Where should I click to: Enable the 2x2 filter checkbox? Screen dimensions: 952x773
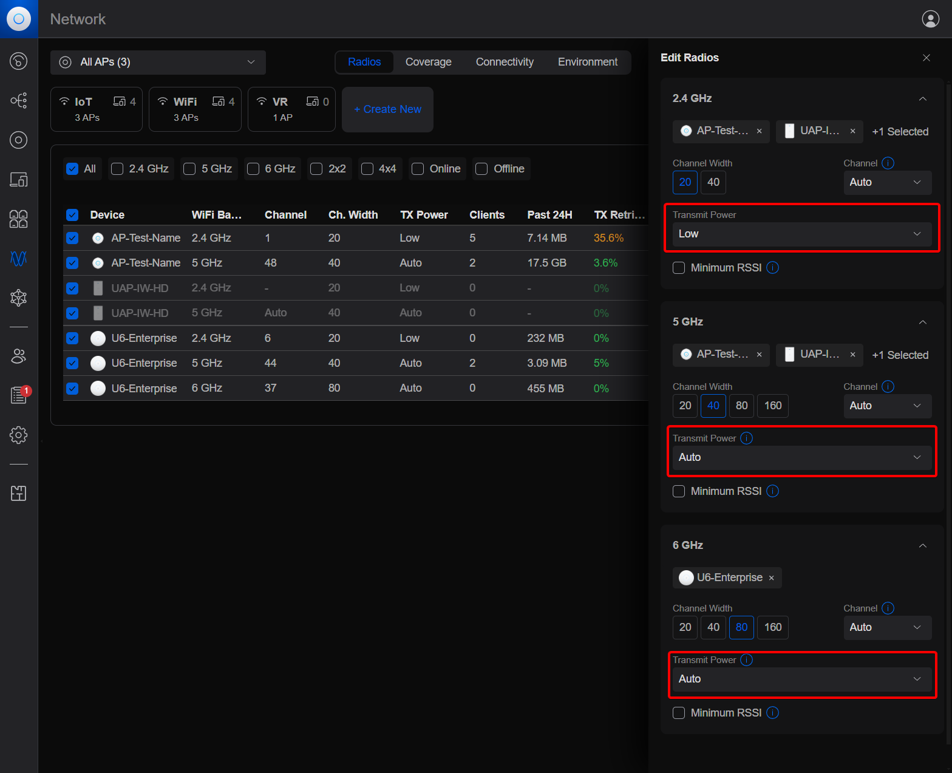[x=316, y=169]
